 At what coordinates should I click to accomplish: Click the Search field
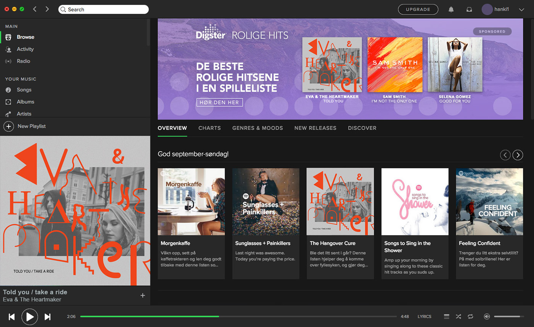tap(103, 9)
